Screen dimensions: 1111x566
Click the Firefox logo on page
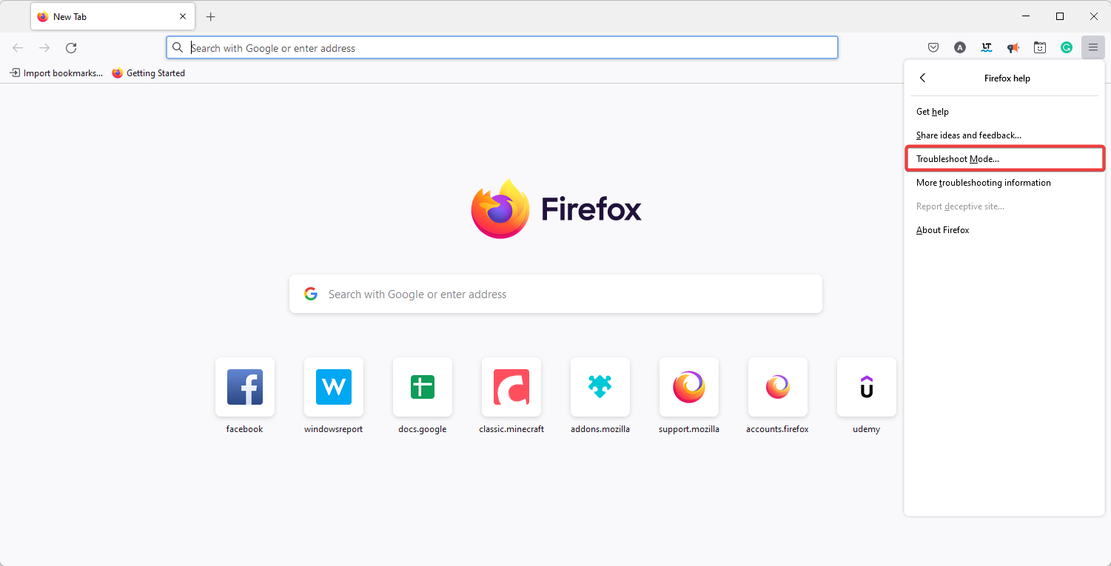coord(556,209)
